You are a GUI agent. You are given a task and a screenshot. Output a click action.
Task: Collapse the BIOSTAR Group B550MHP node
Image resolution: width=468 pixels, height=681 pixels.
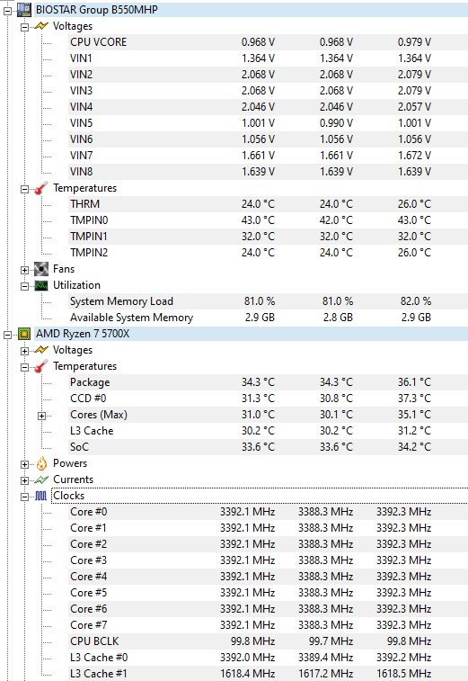[7, 11]
